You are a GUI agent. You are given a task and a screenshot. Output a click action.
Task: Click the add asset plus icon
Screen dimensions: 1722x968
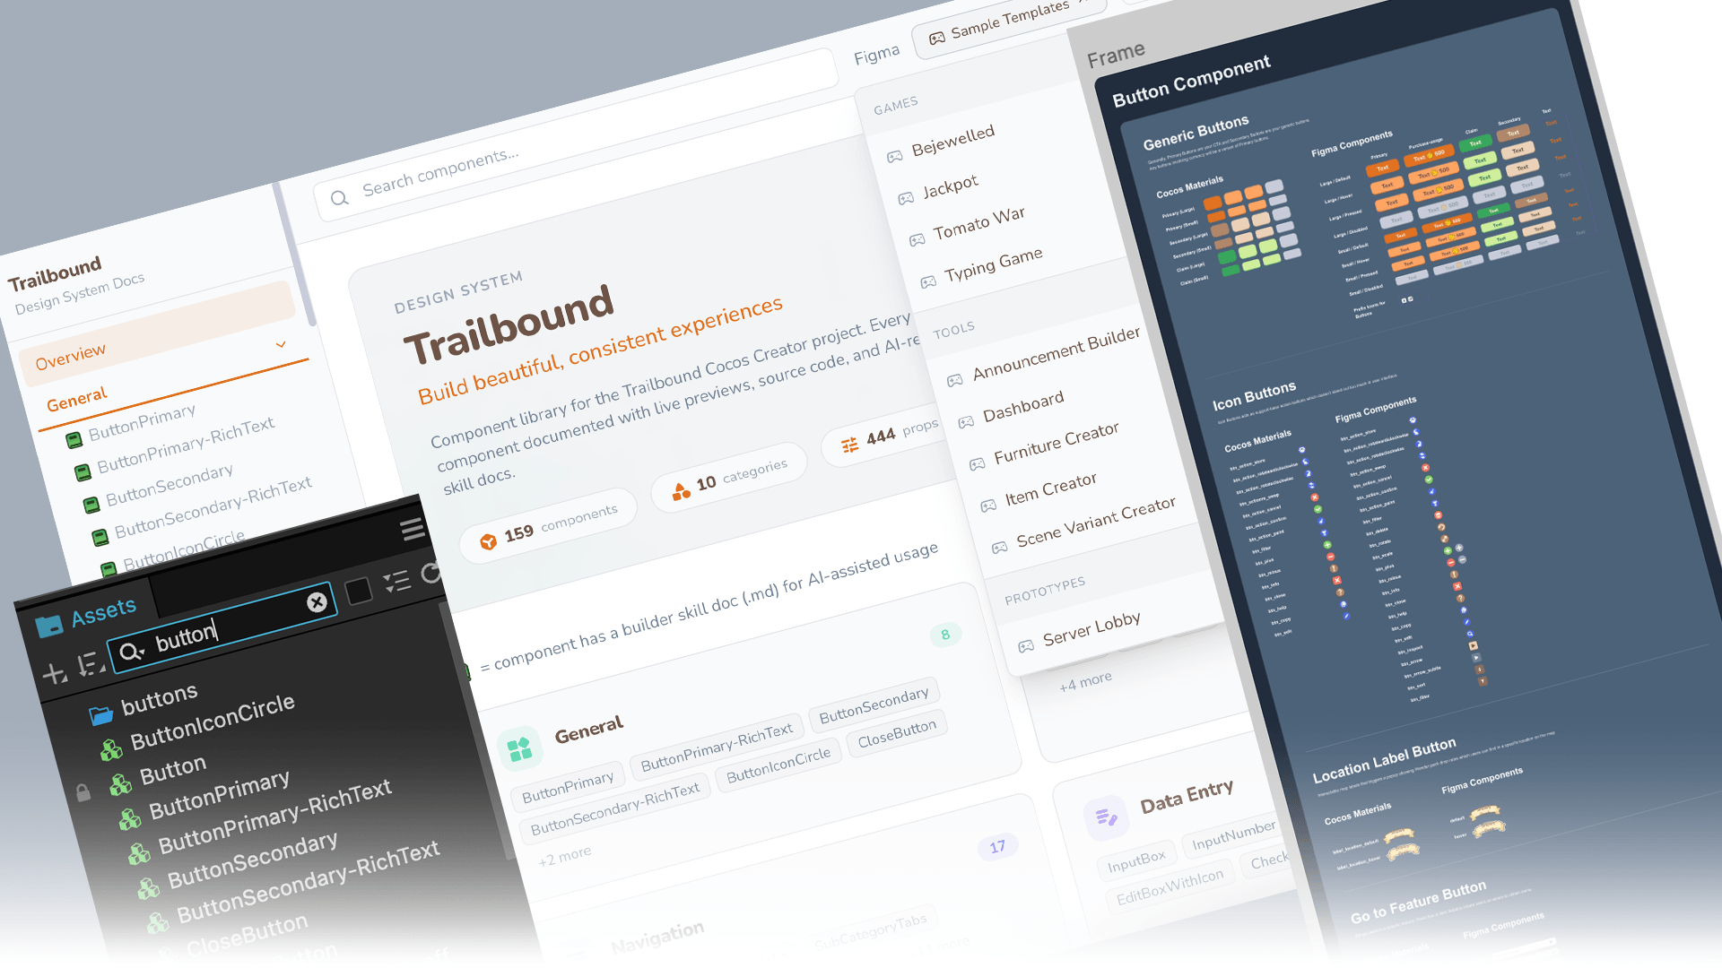tap(55, 673)
